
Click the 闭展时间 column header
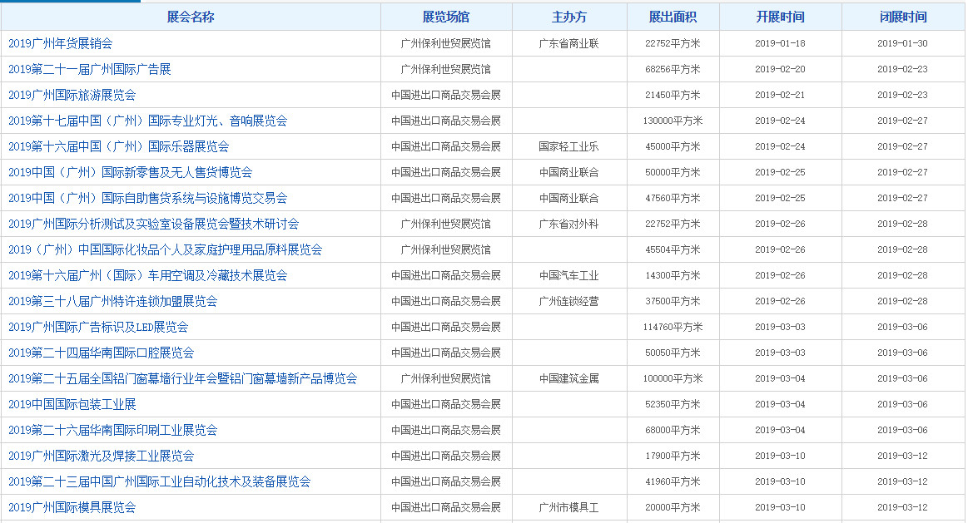pos(903,17)
